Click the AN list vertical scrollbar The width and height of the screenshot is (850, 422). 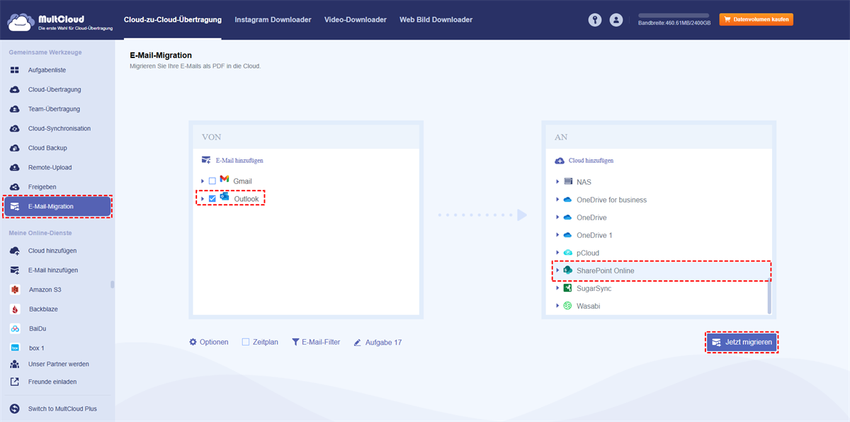[769, 297]
